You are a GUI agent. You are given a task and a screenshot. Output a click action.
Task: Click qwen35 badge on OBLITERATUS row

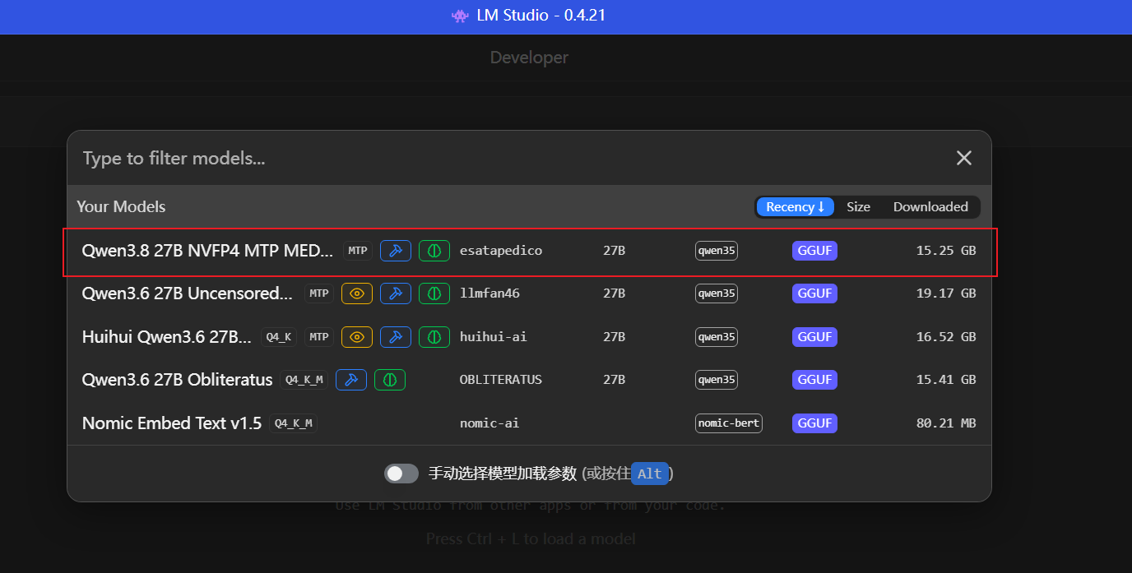pyautogui.click(x=717, y=380)
